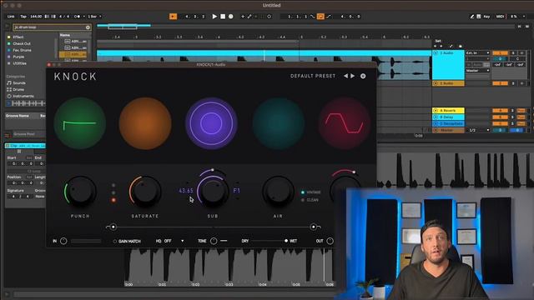534x300 pixels.
Task: Click the IN gain knob
Action: 63,241
